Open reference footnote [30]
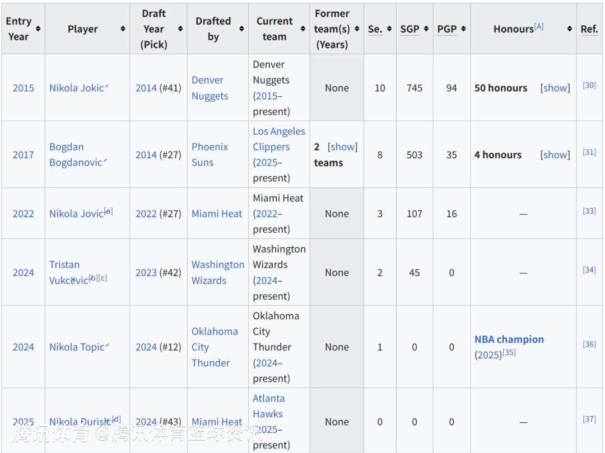Screen dimensions: 605x453 (x=589, y=85)
